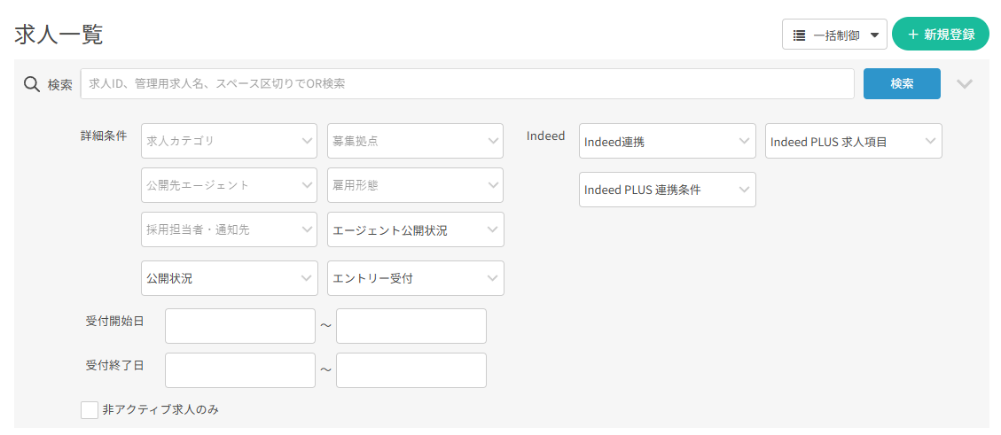Open the 公開先エージェント dropdown
Screen dimensions: 1001x435
pos(229,185)
